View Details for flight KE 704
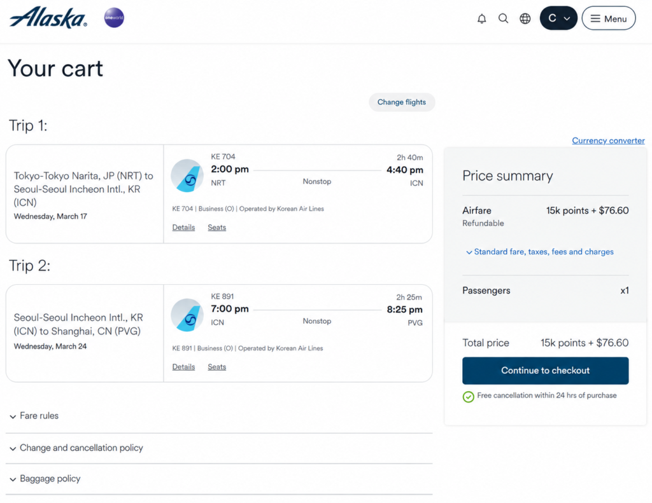Viewport: 652px width, 503px height. 183,227
